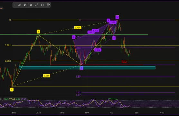
Task: Click the yellow 1.484 ratio label
Action: tap(78, 28)
